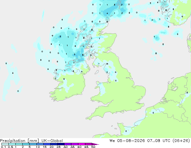Click the 0.1–0.5 mm palest legend swatch
The image size is (191, 148).
(5, 144)
